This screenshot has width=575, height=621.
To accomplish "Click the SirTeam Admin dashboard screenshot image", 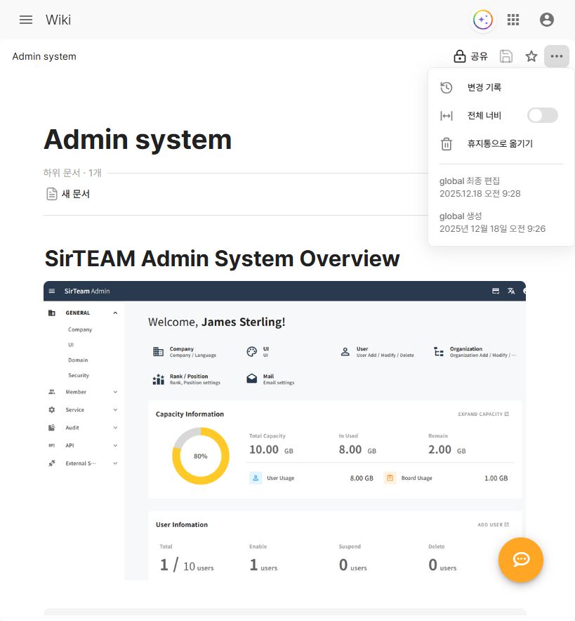I will click(x=284, y=431).
